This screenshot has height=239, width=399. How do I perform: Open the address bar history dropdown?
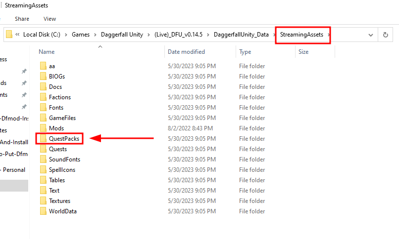pos(371,35)
